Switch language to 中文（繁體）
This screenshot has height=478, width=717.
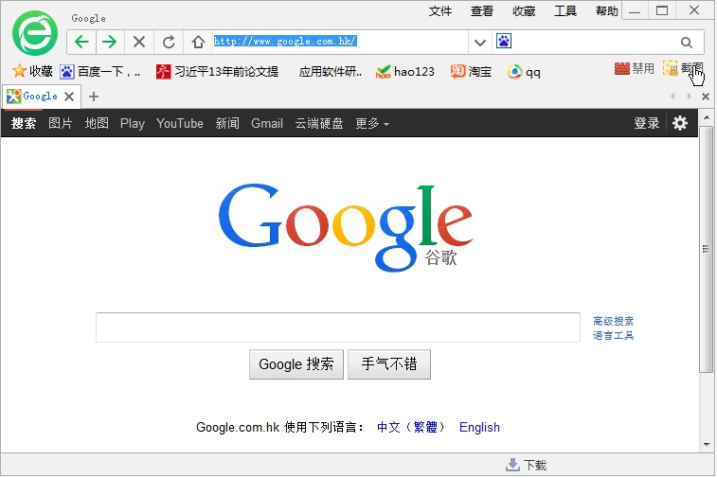tap(410, 427)
